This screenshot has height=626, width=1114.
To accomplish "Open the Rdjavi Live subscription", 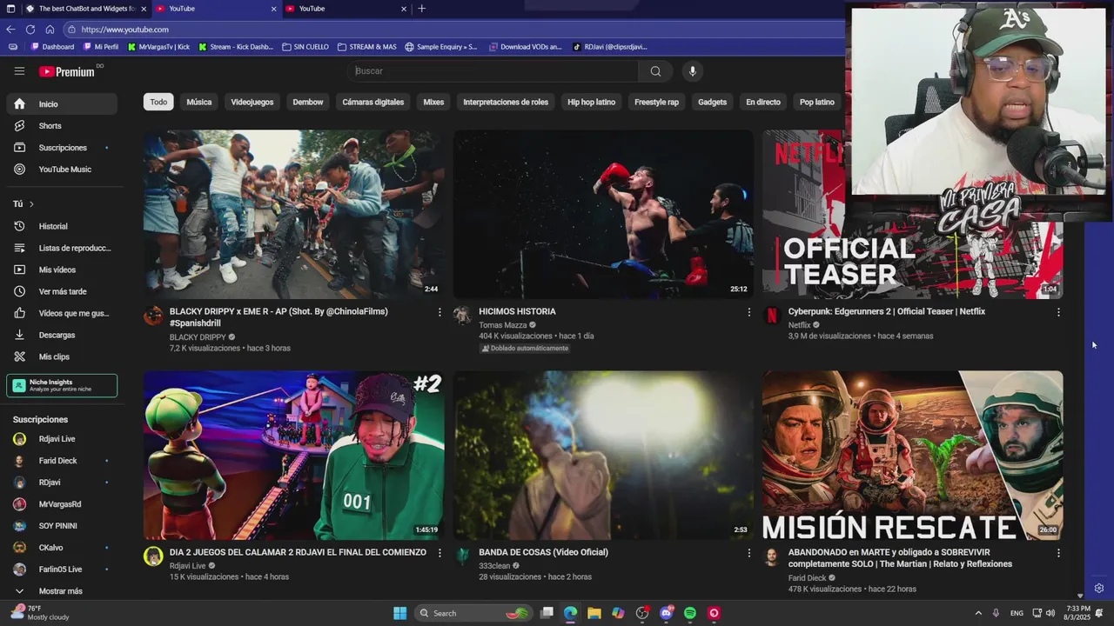I will coord(62,439).
